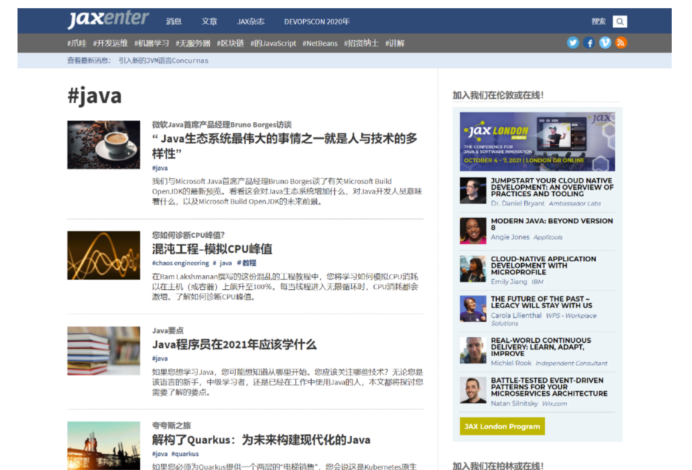Click Dr. Daniel Bryant speaker photo
The width and height of the screenshot is (692, 470).
pyautogui.click(x=472, y=190)
